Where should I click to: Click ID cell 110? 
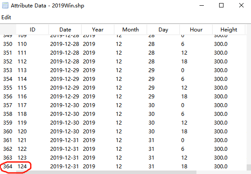[x=22, y=44]
